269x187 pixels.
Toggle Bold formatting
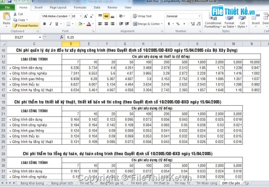point(45,24)
